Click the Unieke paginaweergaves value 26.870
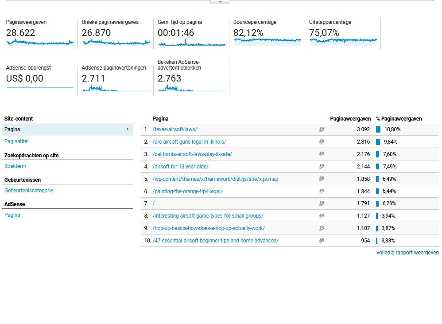 tap(96, 33)
